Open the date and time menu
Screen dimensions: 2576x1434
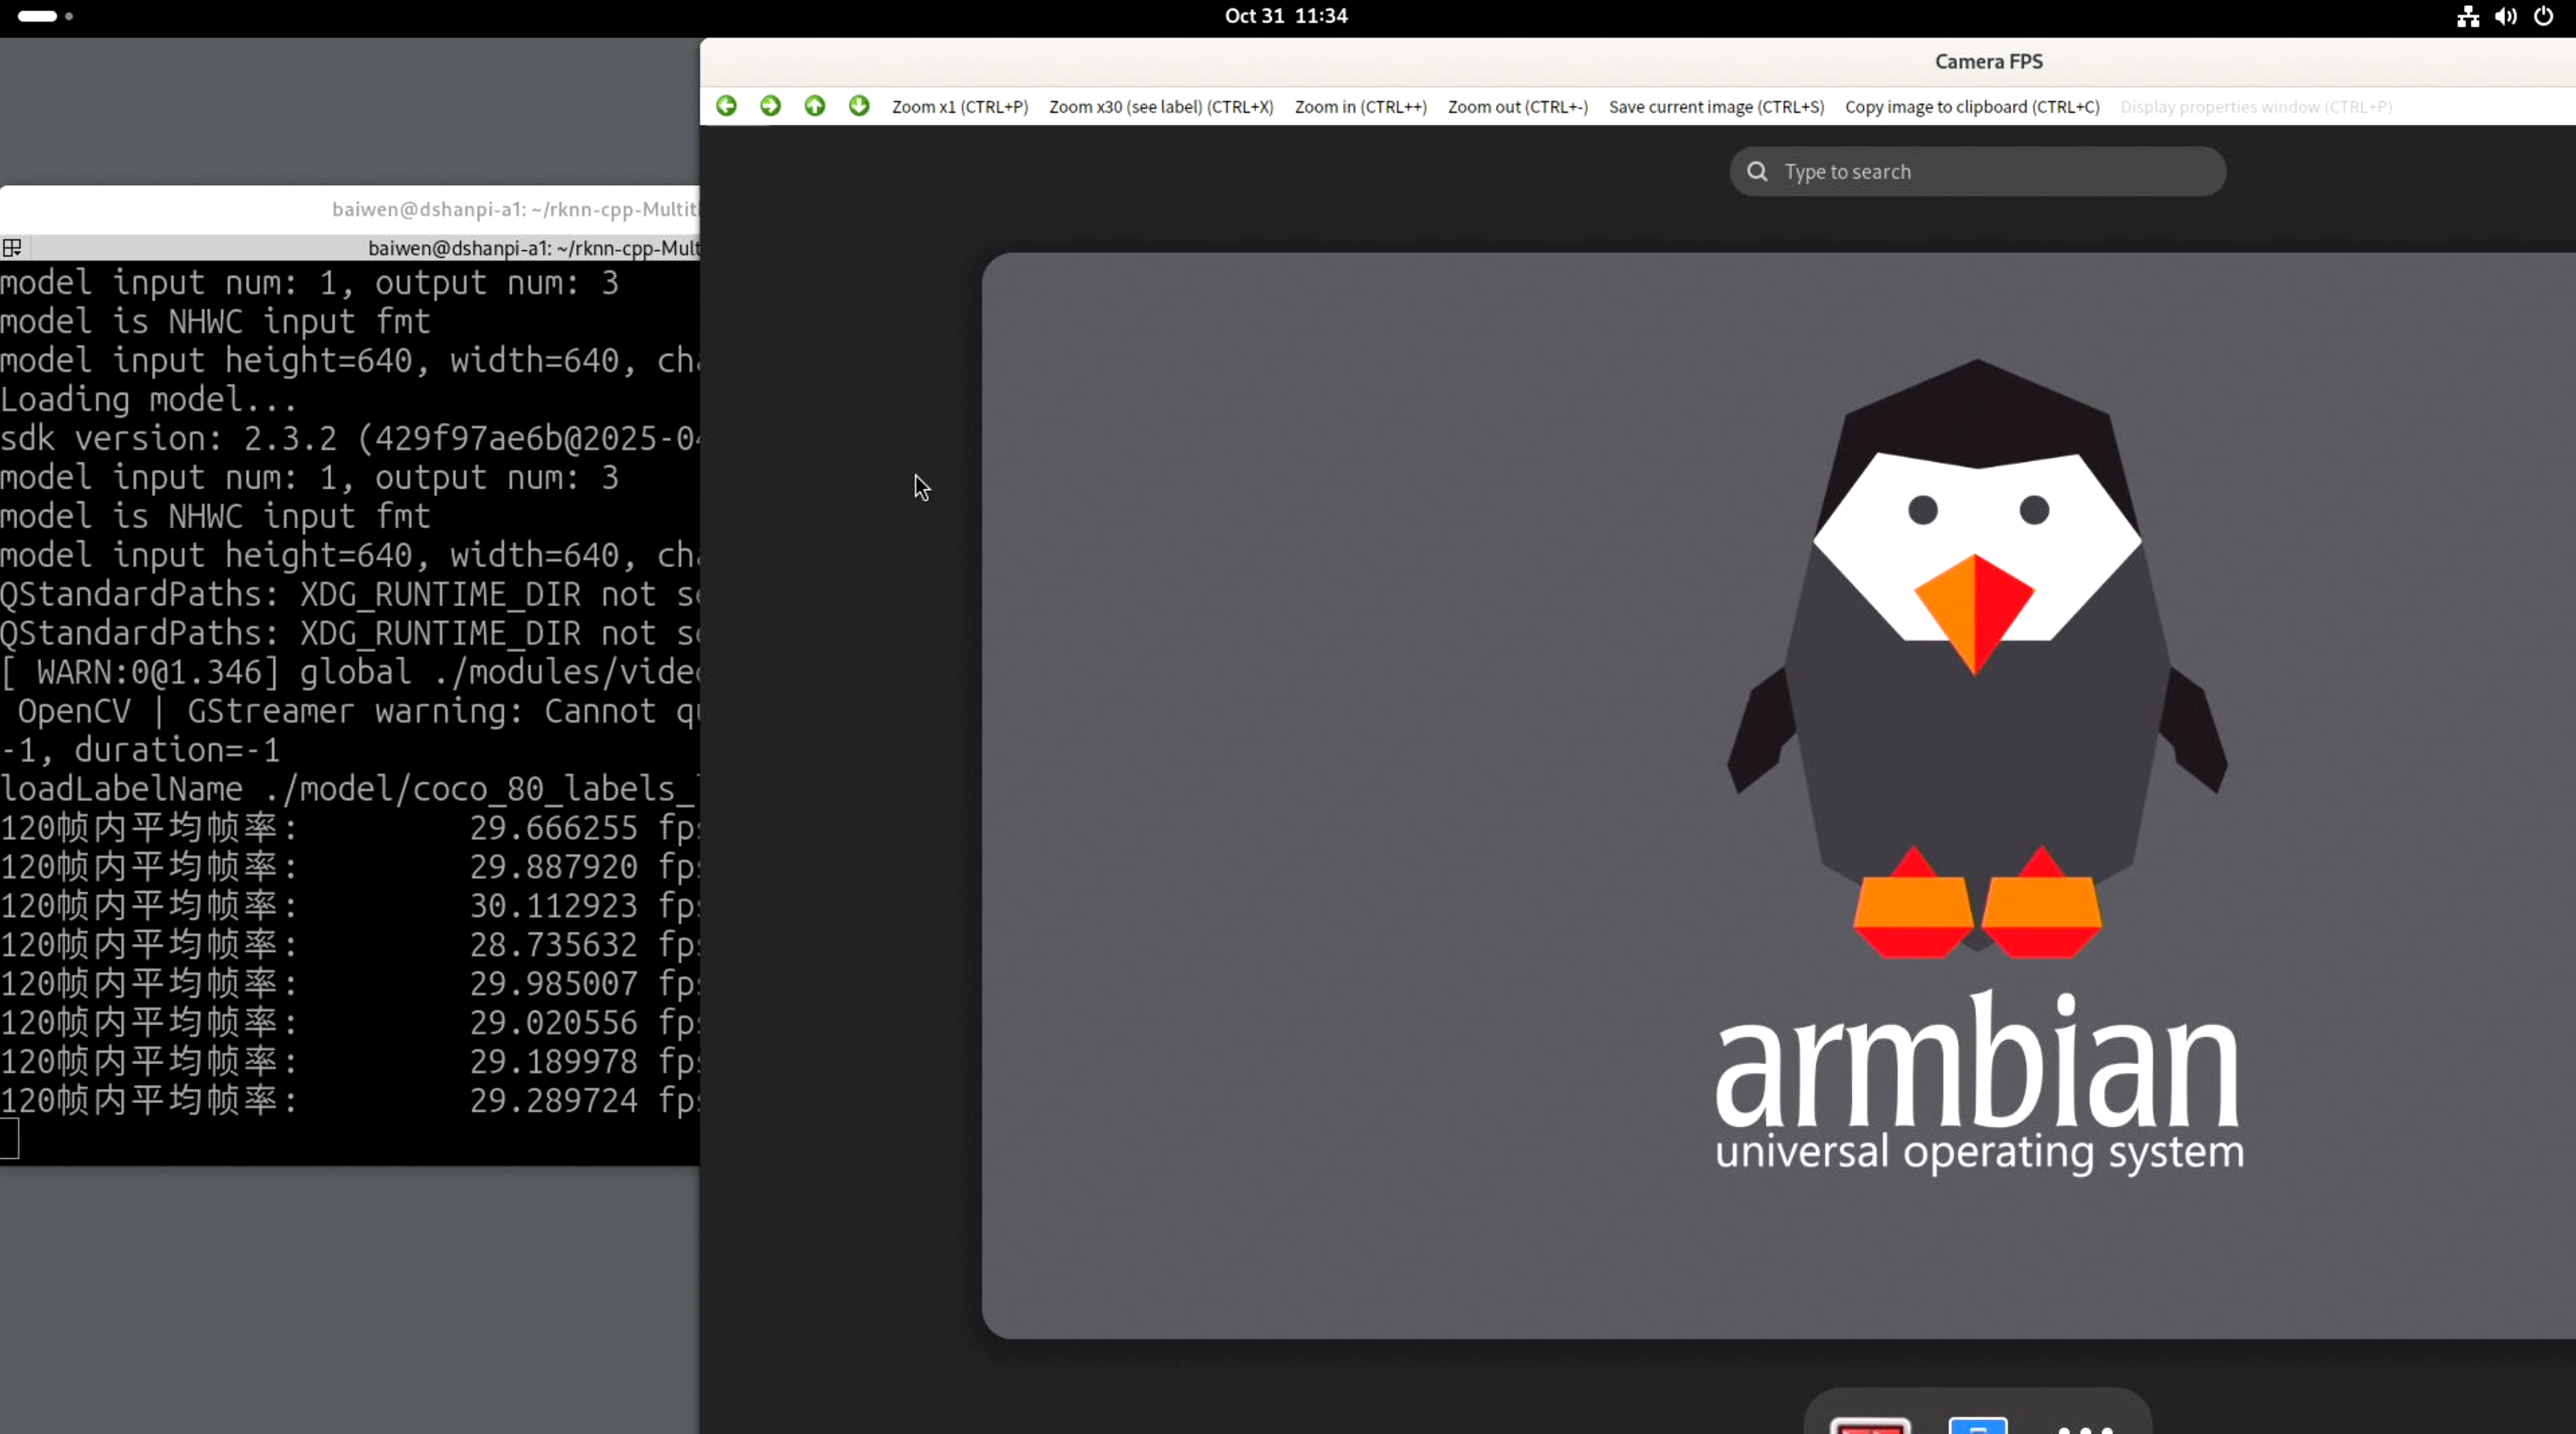click(x=1286, y=16)
